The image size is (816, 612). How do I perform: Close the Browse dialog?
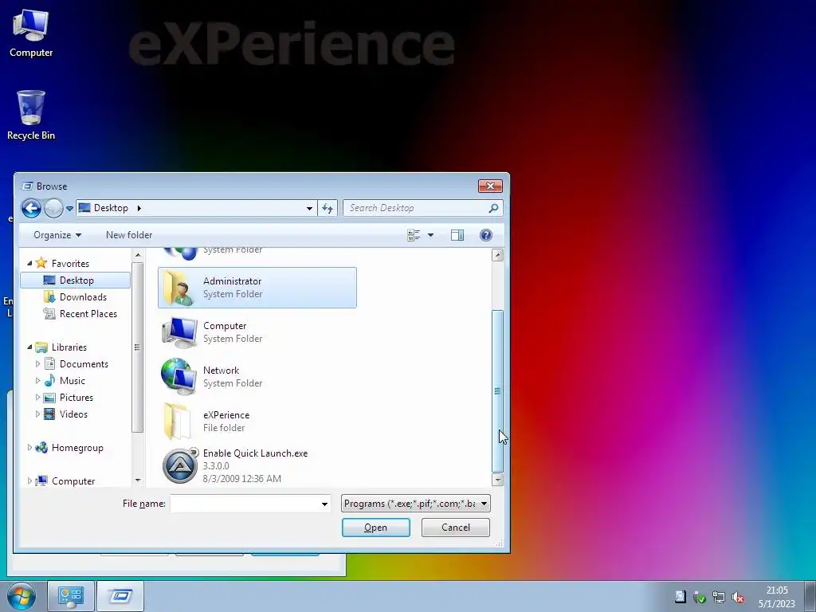point(490,186)
